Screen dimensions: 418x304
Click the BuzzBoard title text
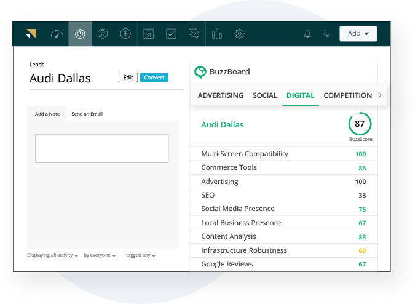pyautogui.click(x=229, y=72)
